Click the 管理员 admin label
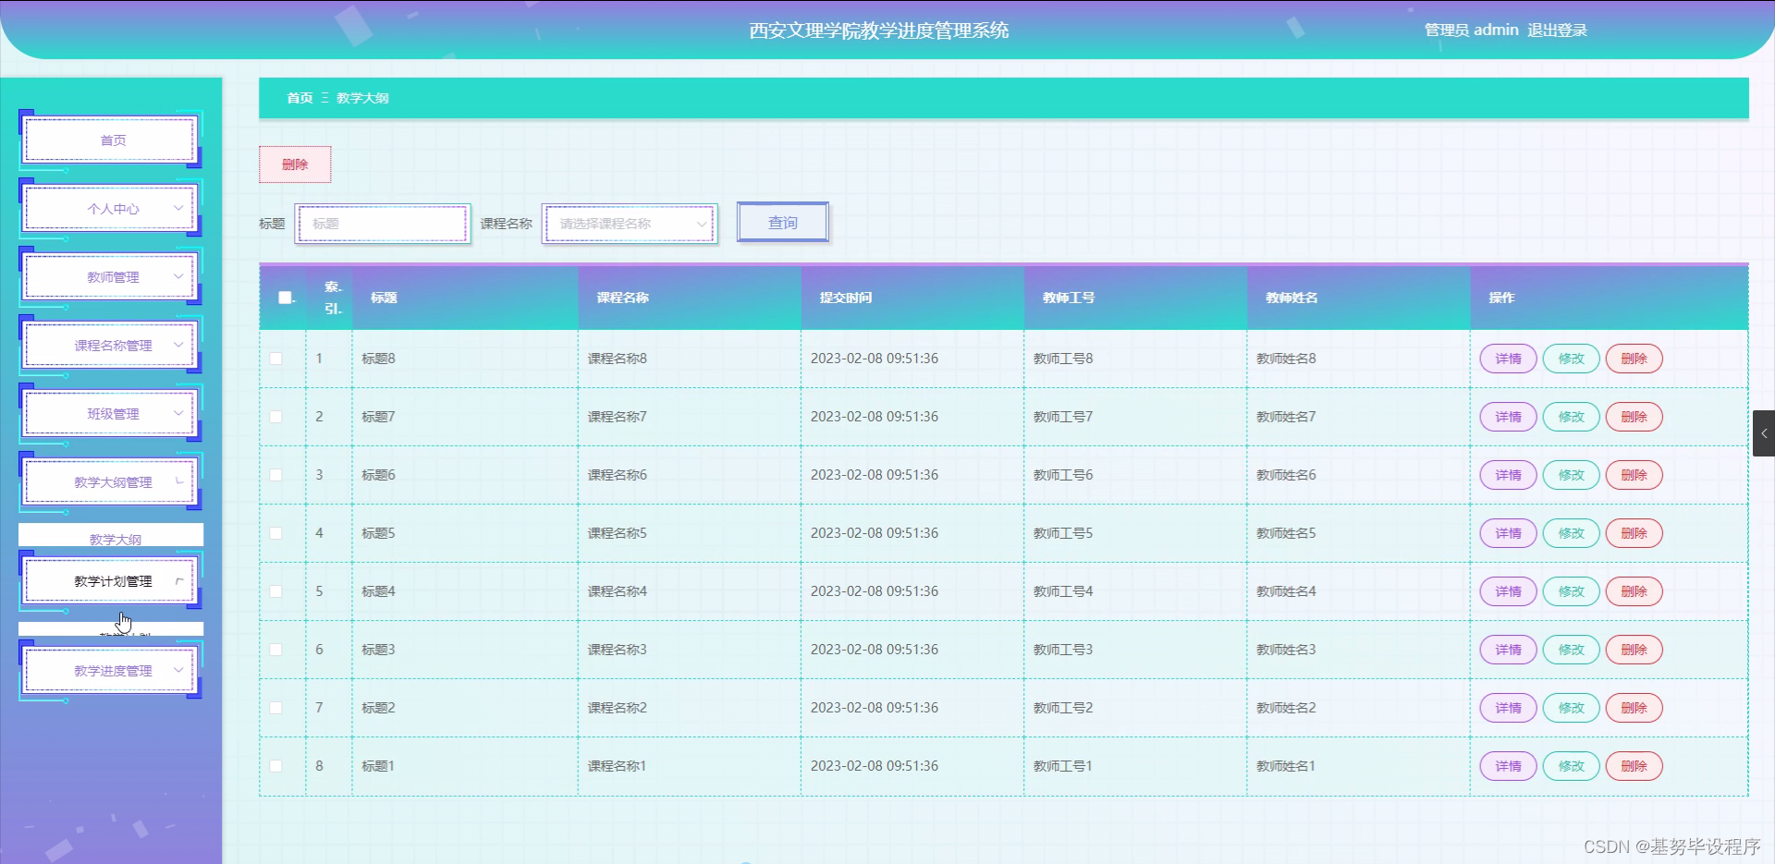Screen dimensions: 1775x864 [x=1472, y=30]
